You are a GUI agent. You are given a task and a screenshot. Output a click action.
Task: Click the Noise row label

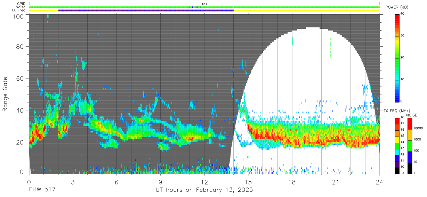point(21,7)
